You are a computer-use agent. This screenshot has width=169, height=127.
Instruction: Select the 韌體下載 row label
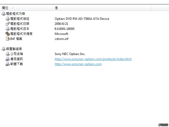tap(17, 64)
